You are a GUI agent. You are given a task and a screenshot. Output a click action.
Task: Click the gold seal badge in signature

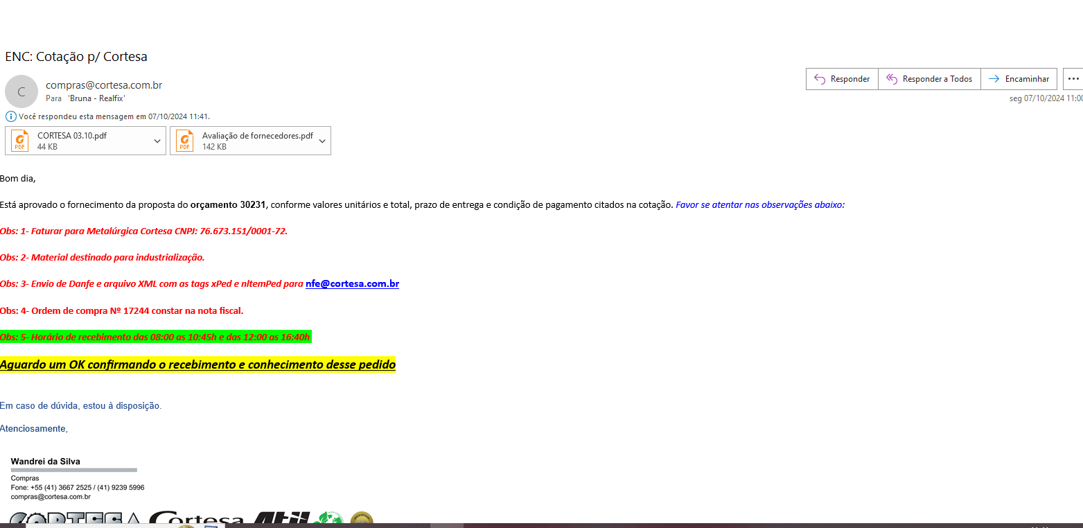(362, 520)
